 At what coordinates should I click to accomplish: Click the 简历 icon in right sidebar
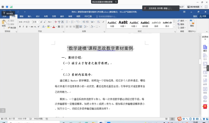point(205,48)
